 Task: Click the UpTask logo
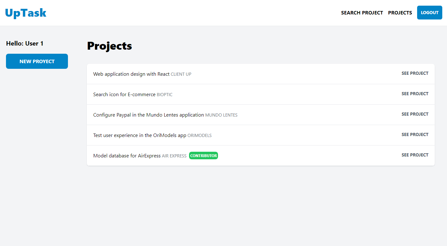(x=25, y=13)
